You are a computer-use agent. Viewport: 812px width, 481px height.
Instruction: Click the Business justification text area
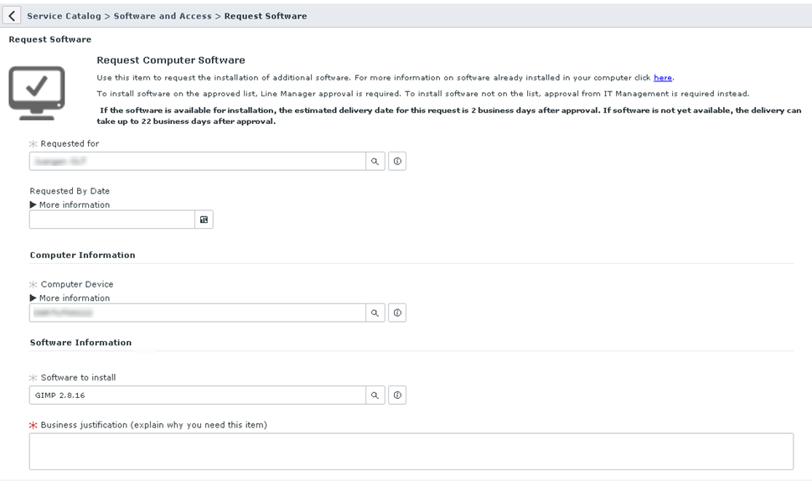[411, 451]
